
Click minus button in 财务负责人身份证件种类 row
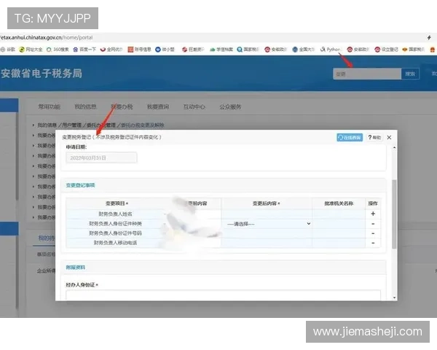tap(373, 224)
